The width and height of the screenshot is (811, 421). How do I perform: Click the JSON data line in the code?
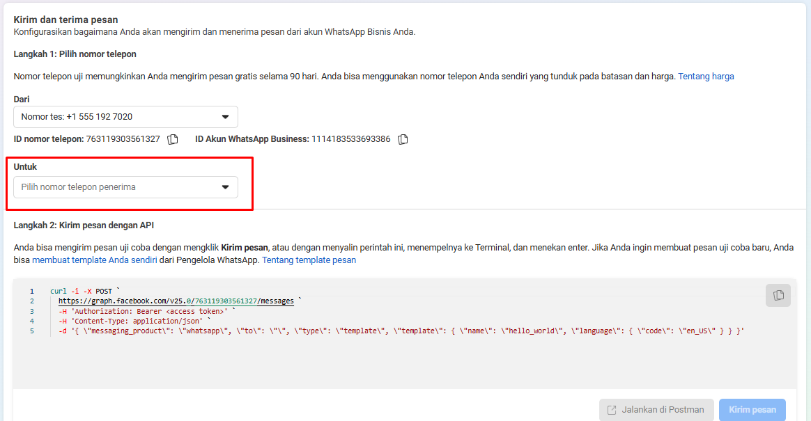coord(401,331)
